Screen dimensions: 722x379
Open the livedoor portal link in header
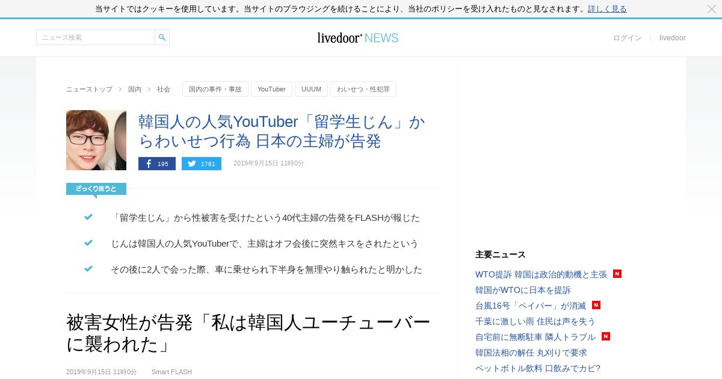pos(673,38)
